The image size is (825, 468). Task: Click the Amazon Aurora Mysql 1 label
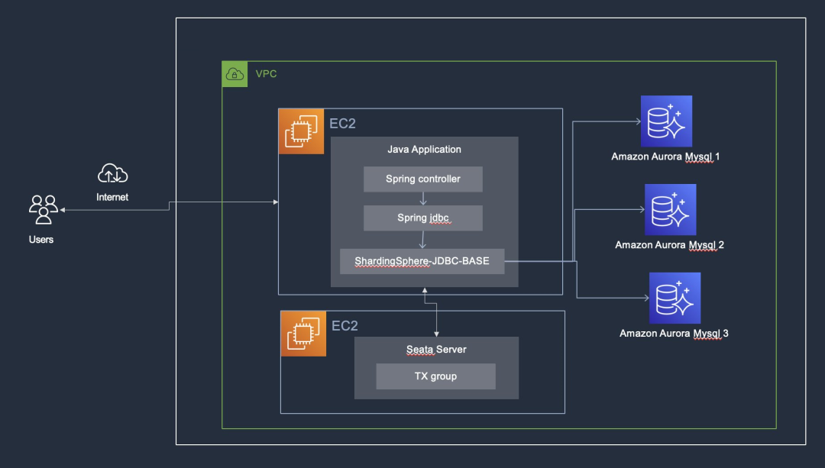665,157
